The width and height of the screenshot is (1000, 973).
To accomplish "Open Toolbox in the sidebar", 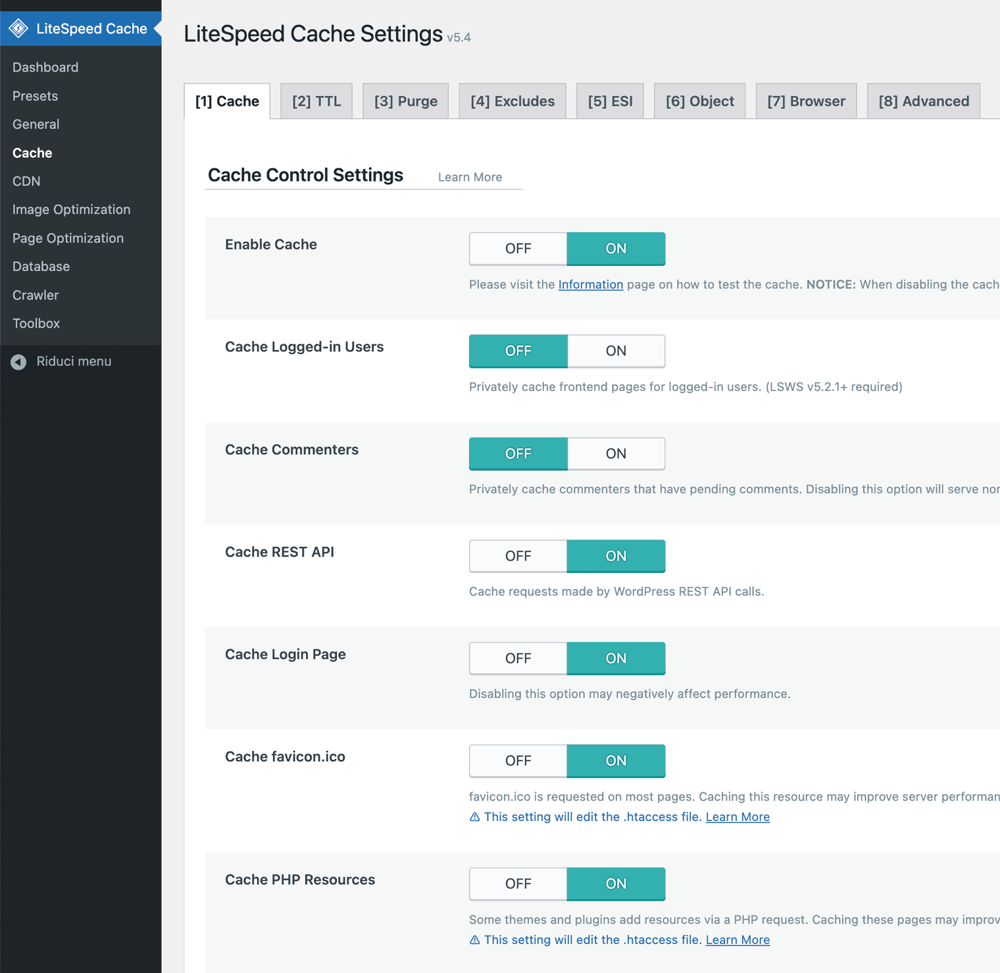I will pos(36,324).
